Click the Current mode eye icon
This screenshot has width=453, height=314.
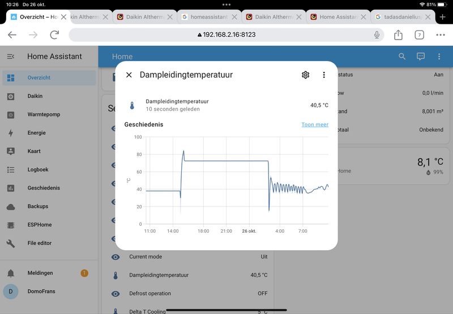click(116, 257)
